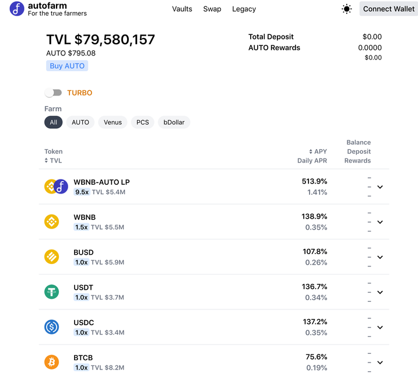Toggle light/dark theme sun icon

[x=346, y=9]
